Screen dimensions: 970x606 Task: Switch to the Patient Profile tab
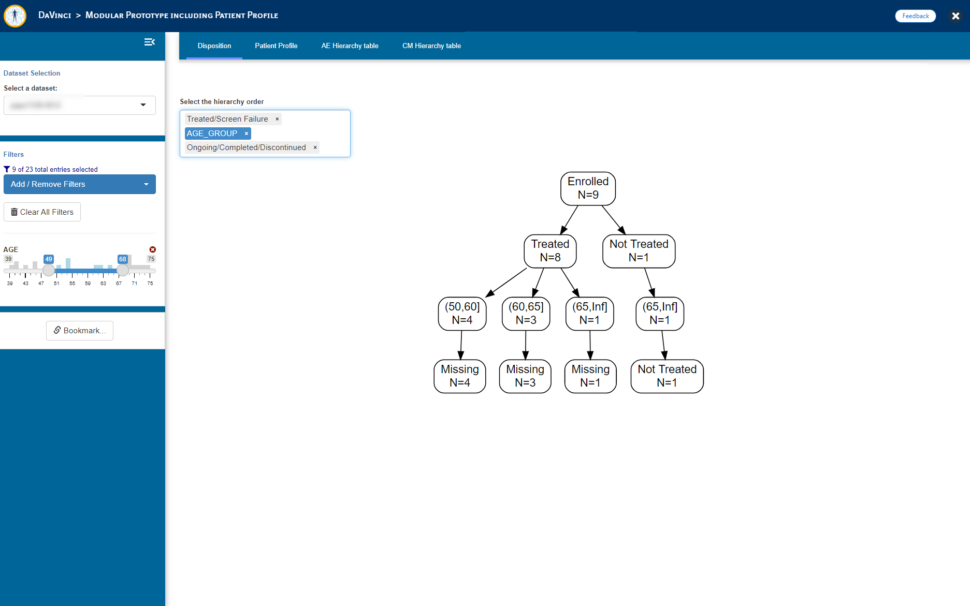(x=276, y=46)
